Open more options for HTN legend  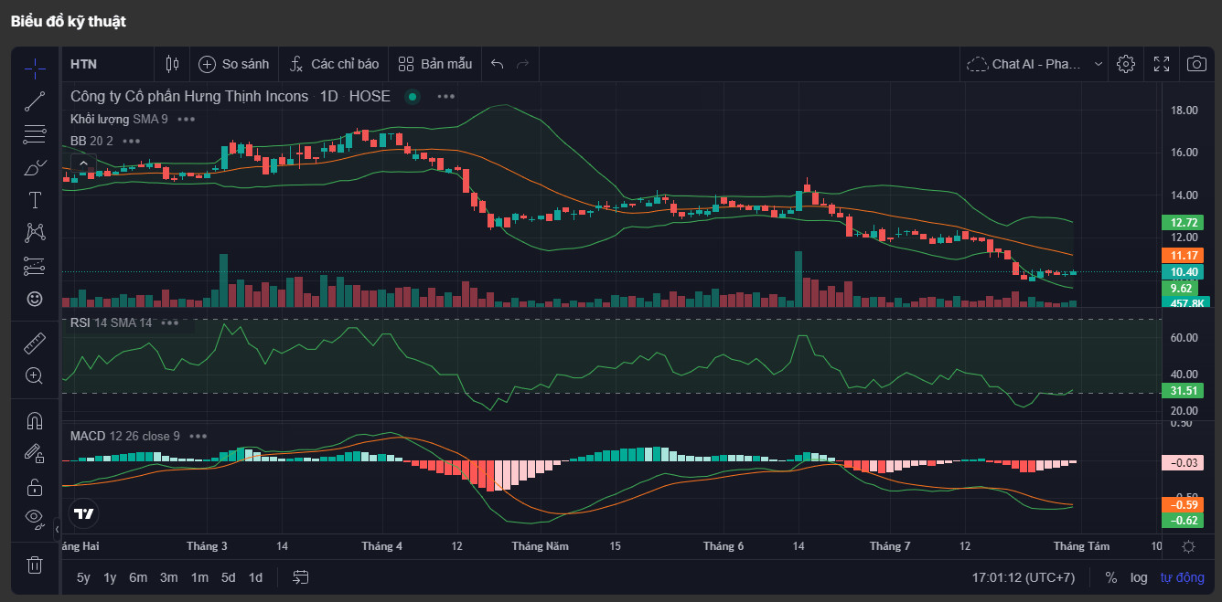pos(445,96)
